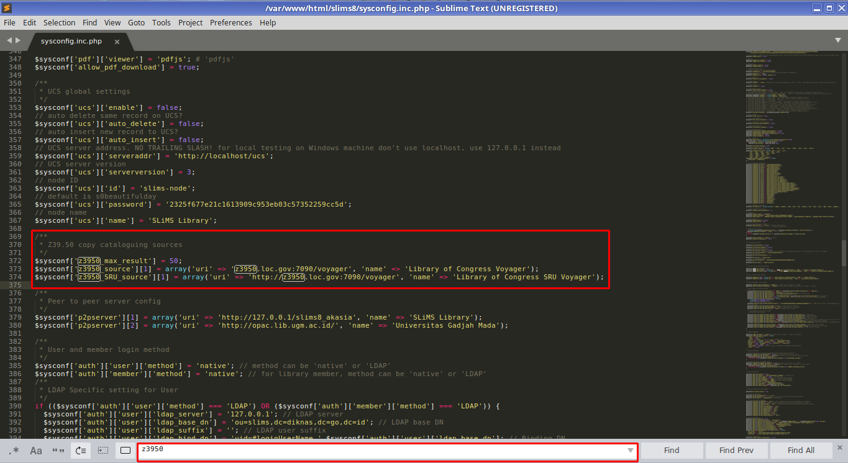The width and height of the screenshot is (848, 463).
Task: Toggle wrap-around search option
Action: (81, 451)
